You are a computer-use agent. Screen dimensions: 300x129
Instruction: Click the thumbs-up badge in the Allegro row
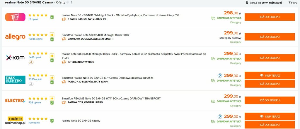(52, 35)
